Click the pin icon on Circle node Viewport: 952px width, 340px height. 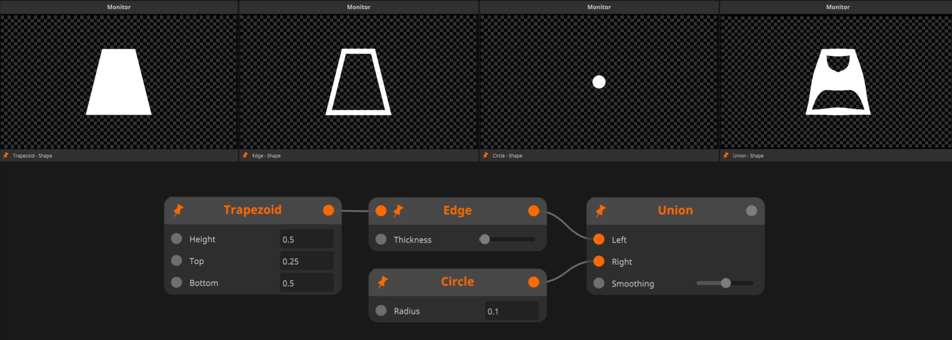point(382,282)
